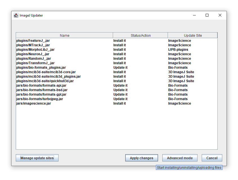Image resolution: width=238 pixels, height=180 pixels.
Task: Maximize the ImageJ Updater window
Action: click(207, 15)
